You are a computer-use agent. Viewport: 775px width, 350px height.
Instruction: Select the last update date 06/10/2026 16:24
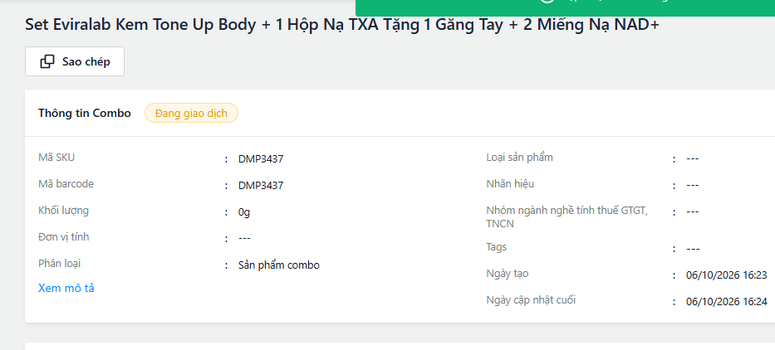727,302
